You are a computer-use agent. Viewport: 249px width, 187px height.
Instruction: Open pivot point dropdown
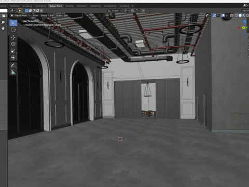click(x=127, y=11)
